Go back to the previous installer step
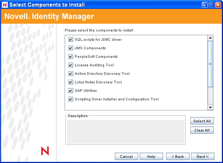The image size is (223, 163). point(178,156)
